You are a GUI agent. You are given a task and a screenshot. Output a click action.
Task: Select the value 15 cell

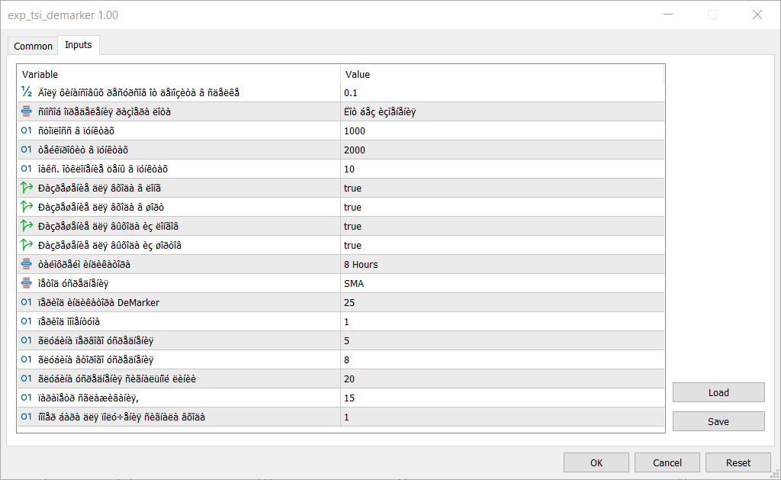pos(502,398)
